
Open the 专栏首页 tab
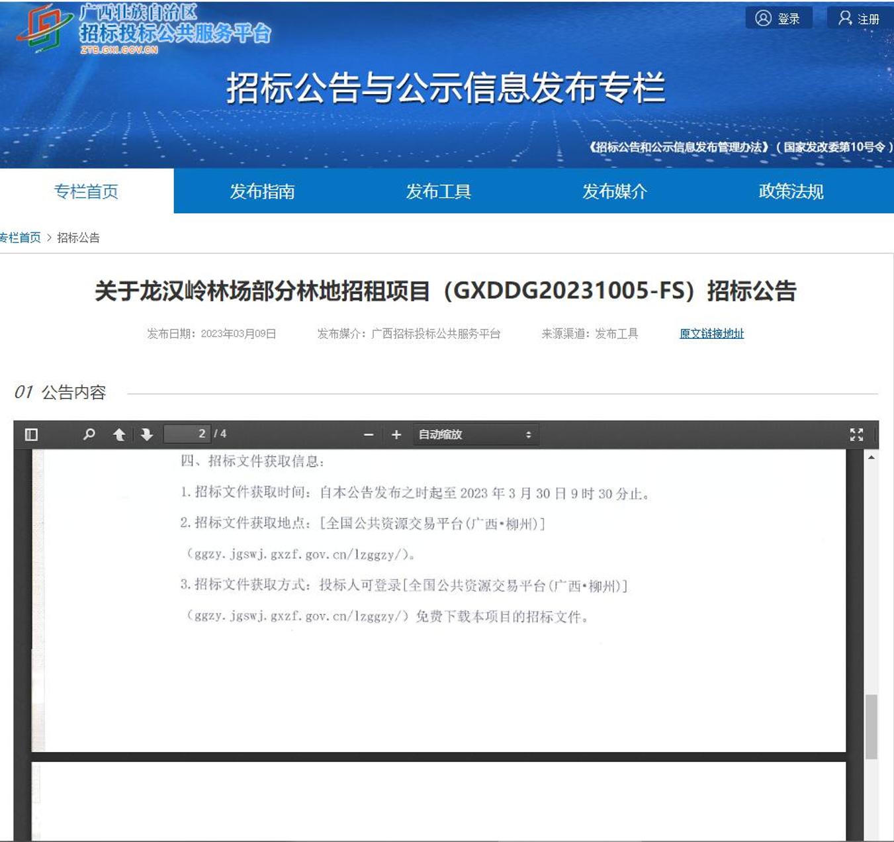[86, 191]
